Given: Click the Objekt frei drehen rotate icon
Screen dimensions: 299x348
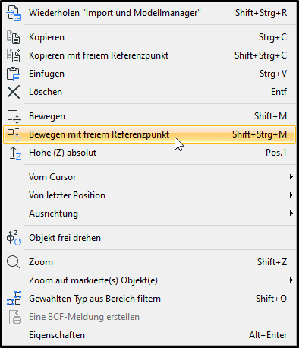Looking at the screenshot, I should tap(14, 238).
